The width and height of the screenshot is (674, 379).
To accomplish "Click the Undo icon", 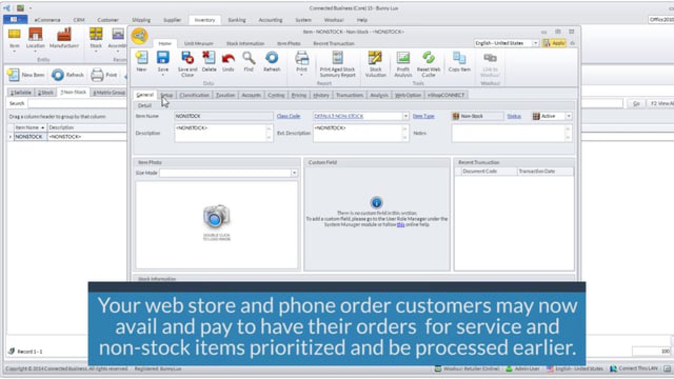I will [228, 62].
